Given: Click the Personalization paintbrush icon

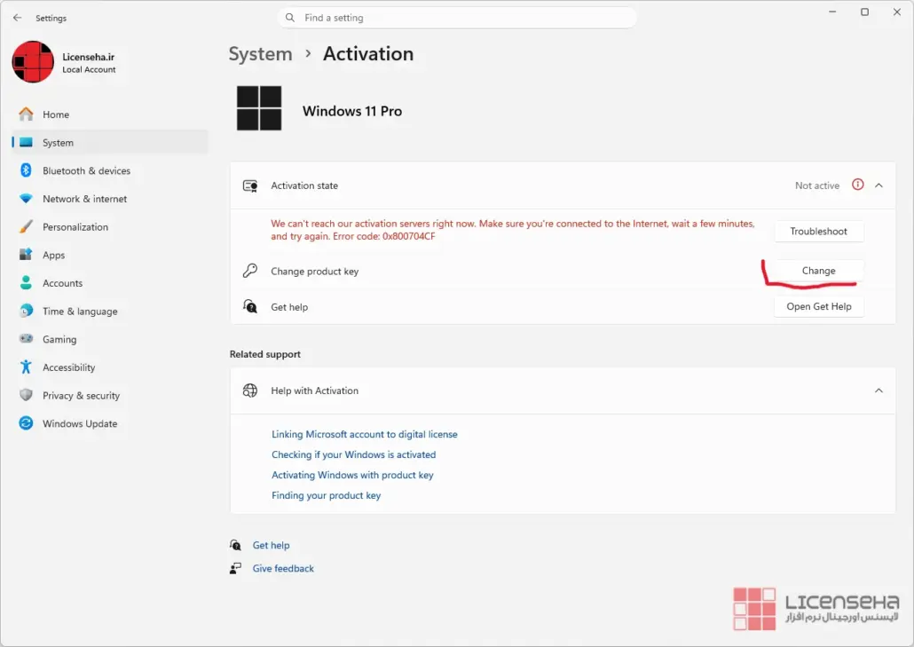Looking at the screenshot, I should [26, 226].
